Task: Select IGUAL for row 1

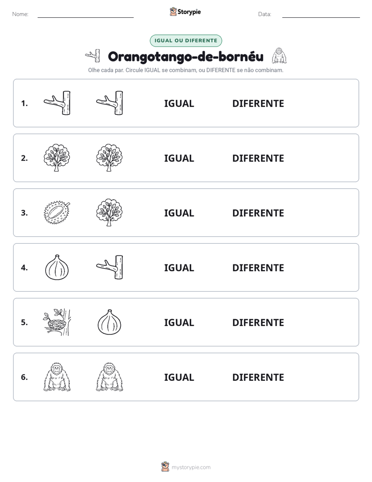Action: 179,104
